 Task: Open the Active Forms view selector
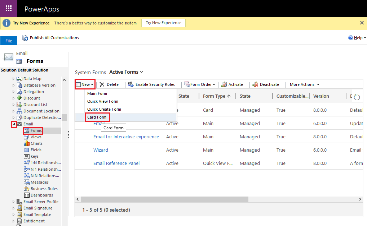126,72
